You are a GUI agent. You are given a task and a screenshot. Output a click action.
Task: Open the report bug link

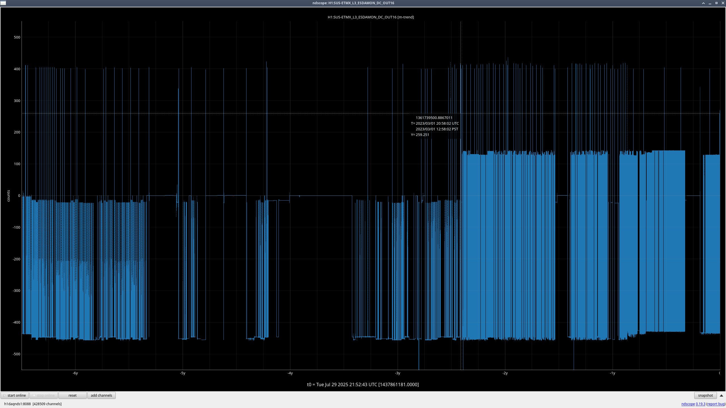coord(716,404)
